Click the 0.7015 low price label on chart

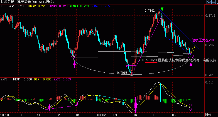pos(122,73)
